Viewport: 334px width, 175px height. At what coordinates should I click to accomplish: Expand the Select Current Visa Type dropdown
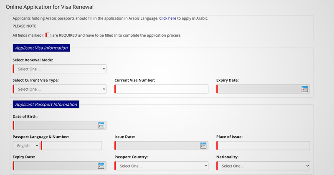pos(60,89)
